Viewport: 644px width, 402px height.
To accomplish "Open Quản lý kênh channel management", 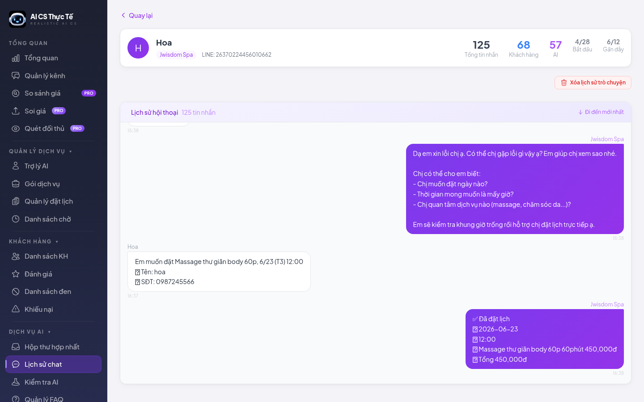I will click(x=53, y=76).
